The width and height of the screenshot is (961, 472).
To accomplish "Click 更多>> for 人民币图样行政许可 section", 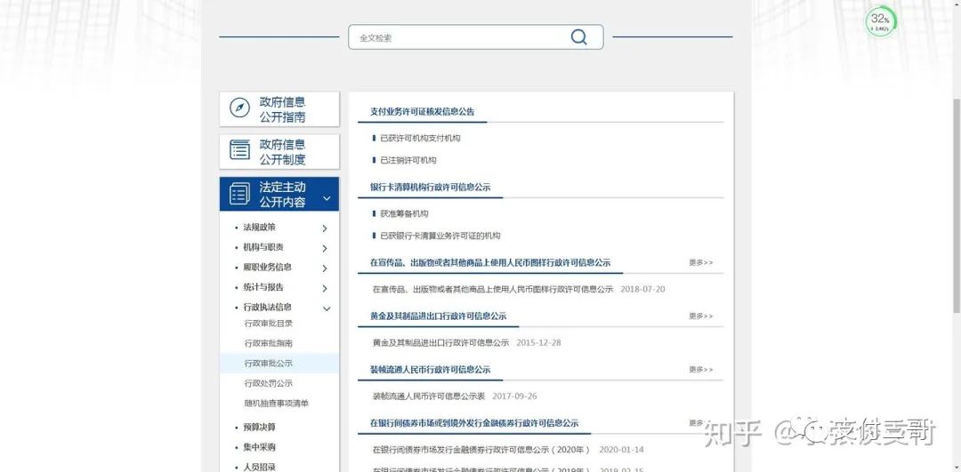I will pos(700,262).
